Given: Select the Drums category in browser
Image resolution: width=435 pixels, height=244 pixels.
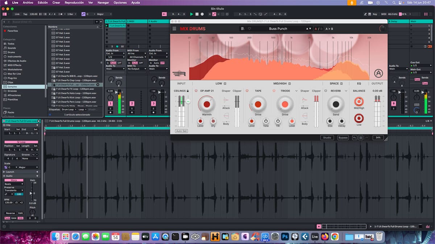Looking at the screenshot, I should click(11, 52).
